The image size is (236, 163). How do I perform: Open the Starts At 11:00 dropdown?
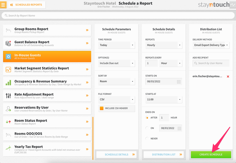pyautogui.click(x=164, y=100)
